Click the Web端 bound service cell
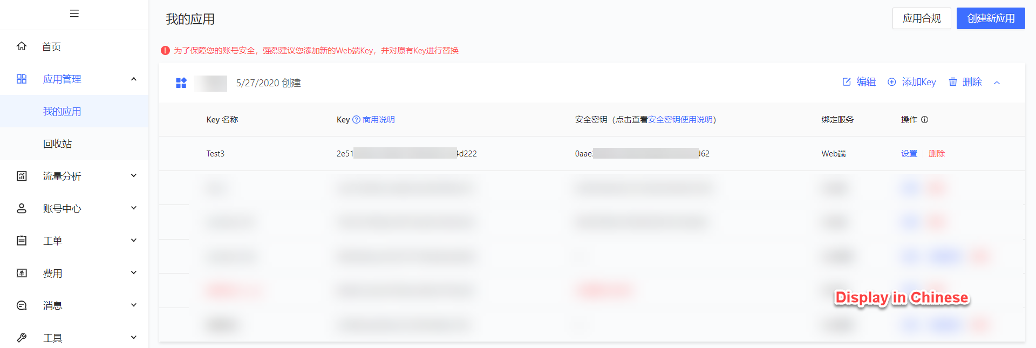The height and width of the screenshot is (348, 1036). coord(834,154)
